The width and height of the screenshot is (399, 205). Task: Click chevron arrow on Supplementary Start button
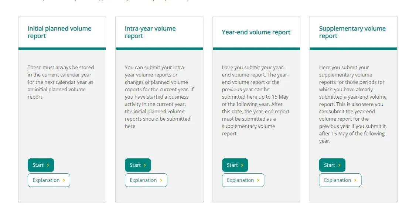(339, 165)
